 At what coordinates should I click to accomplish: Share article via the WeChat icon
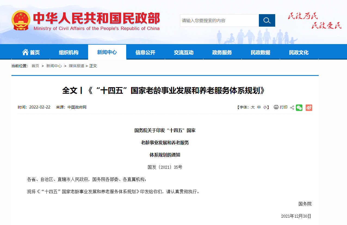tap(299, 107)
